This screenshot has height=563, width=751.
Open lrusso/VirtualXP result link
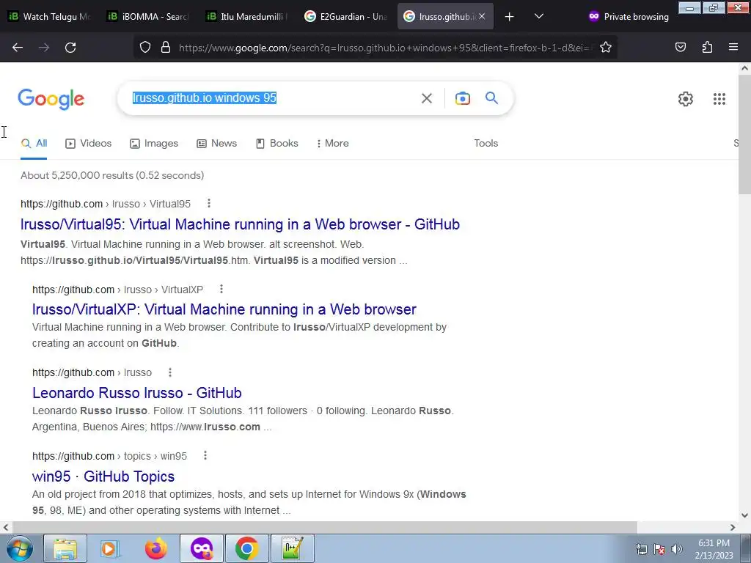point(224,309)
